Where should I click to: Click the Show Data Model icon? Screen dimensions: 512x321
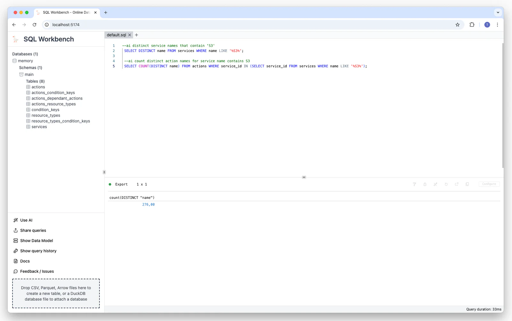16,241
